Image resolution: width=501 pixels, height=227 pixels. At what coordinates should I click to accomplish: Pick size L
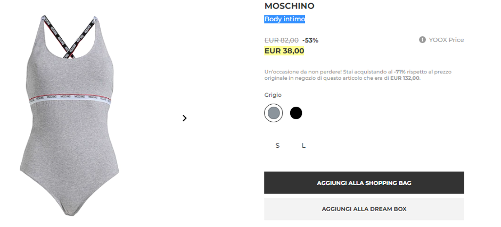point(303,146)
